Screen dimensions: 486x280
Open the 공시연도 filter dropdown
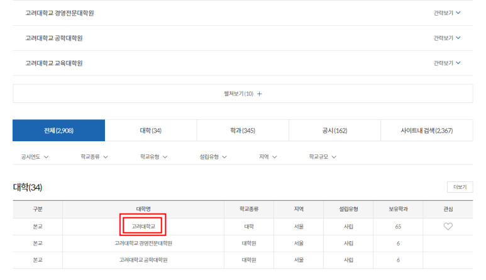(35, 157)
